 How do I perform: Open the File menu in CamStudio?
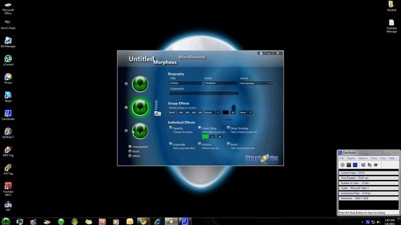click(342, 158)
